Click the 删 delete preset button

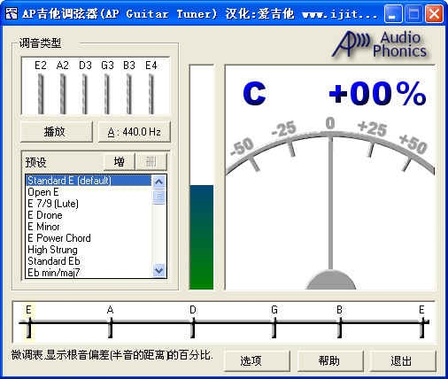click(x=151, y=161)
